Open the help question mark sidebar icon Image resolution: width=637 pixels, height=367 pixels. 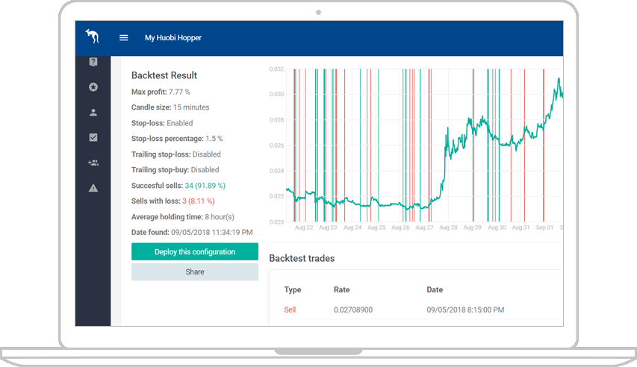pos(93,62)
